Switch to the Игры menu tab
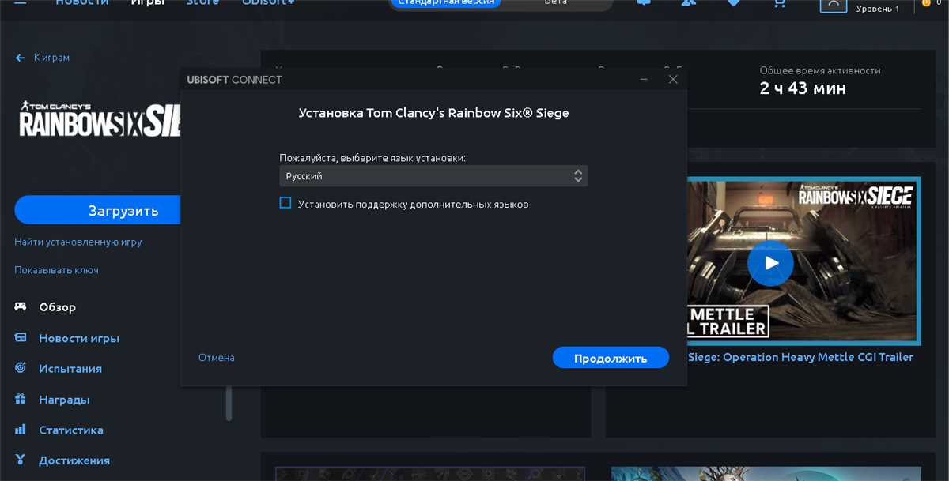This screenshot has width=949, height=481. 147,2
